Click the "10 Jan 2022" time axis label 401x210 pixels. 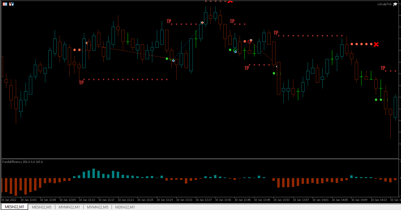point(9,200)
